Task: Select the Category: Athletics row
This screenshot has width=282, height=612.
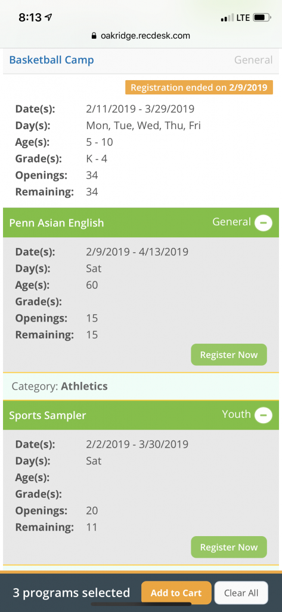Action: (x=141, y=387)
